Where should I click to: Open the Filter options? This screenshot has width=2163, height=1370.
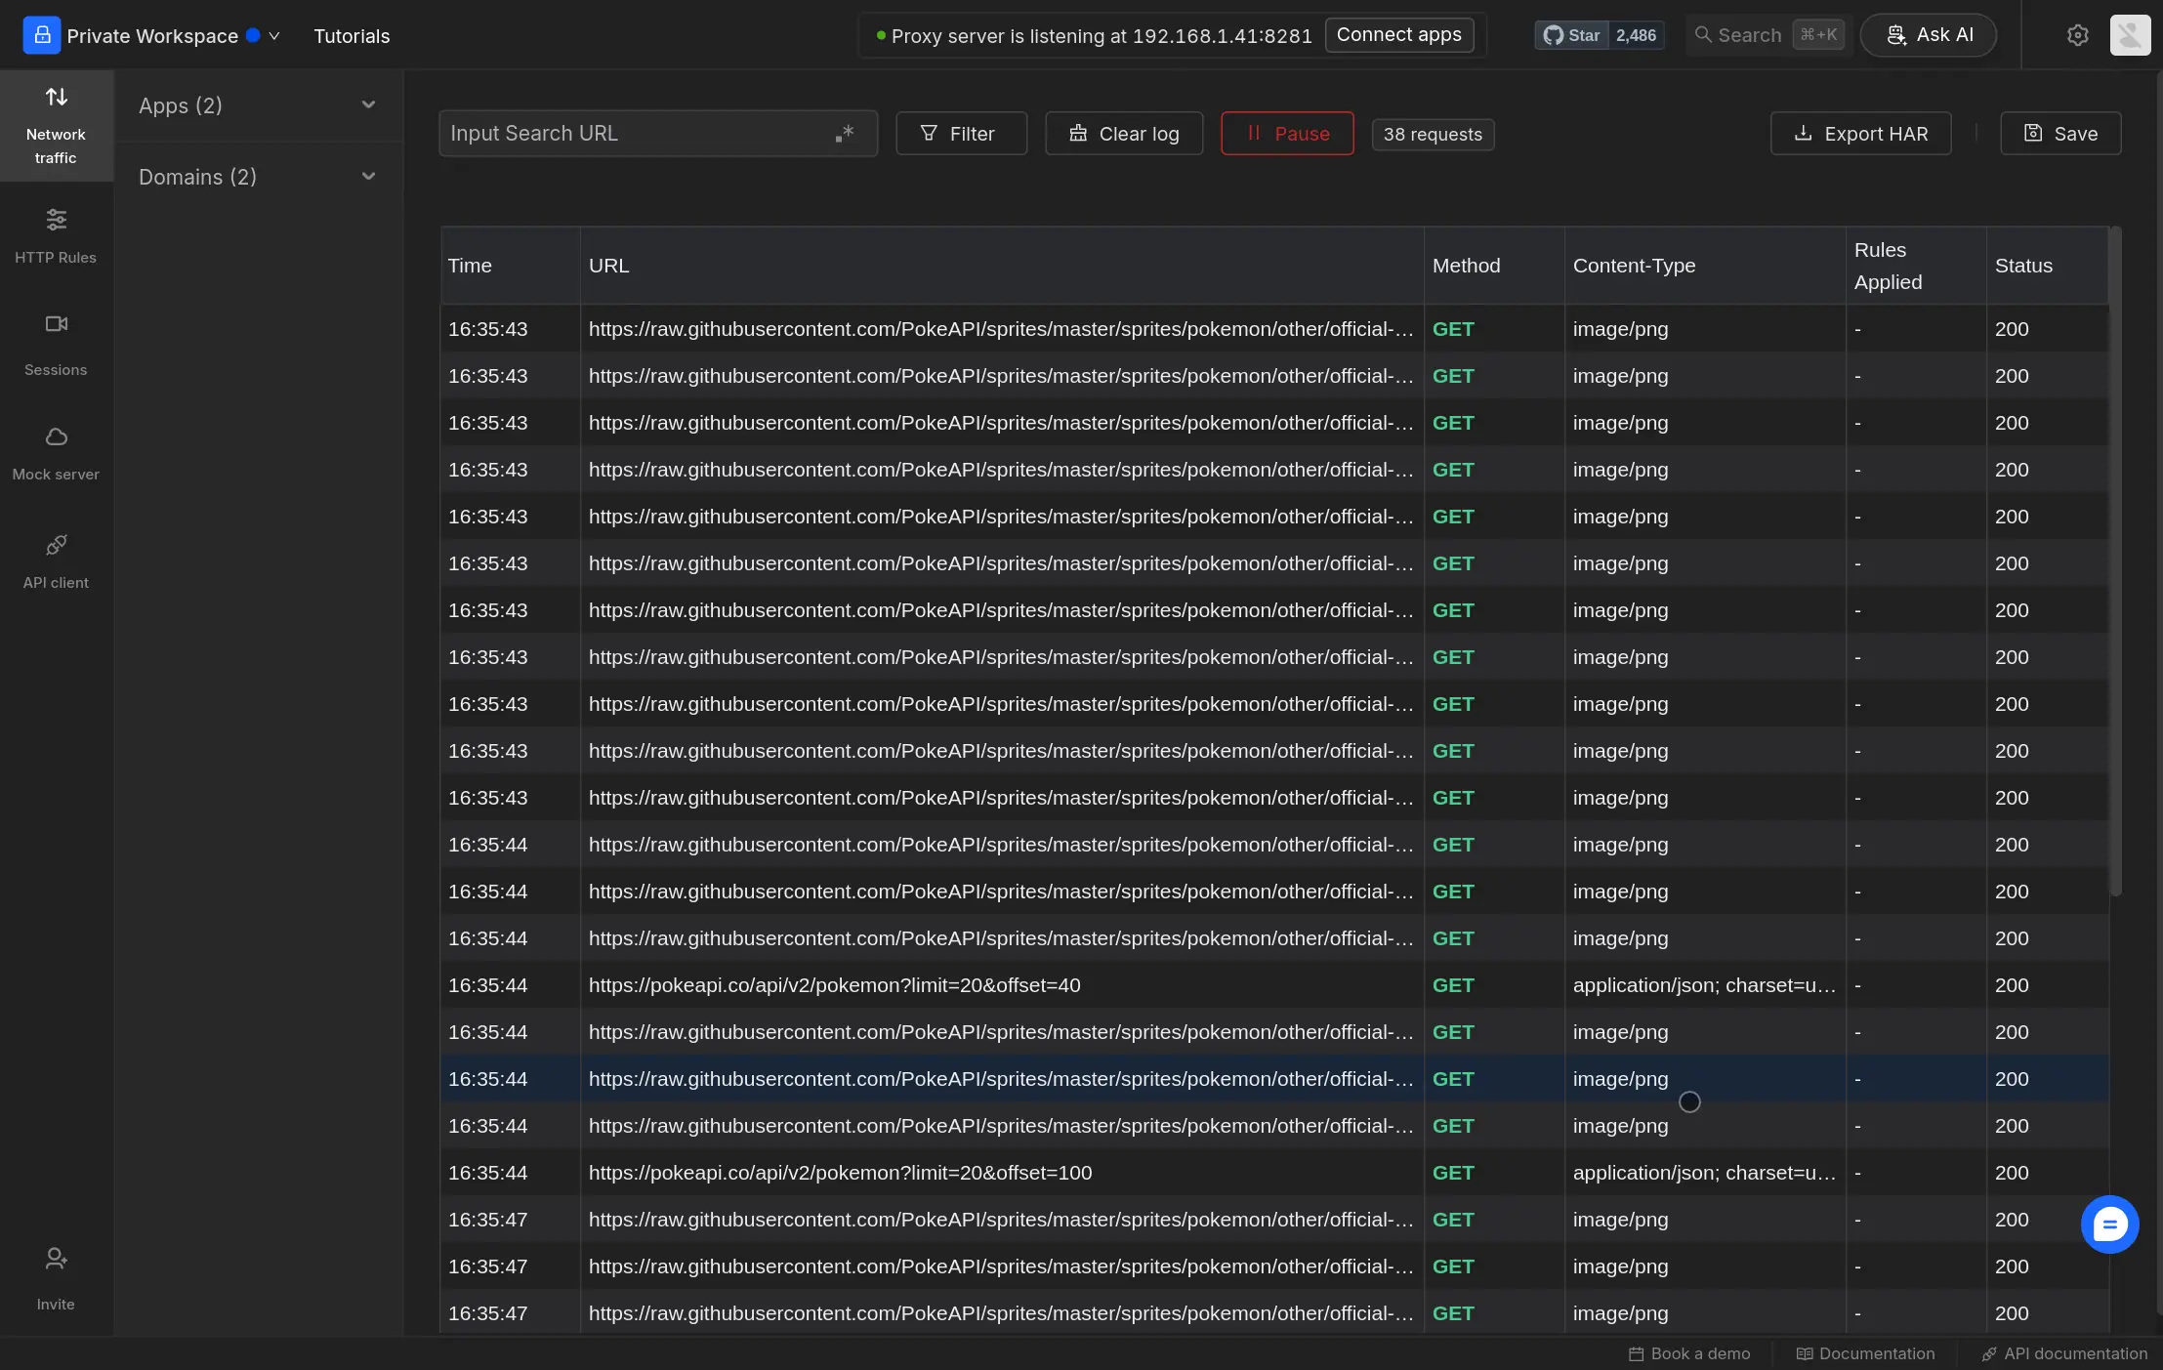(x=961, y=133)
